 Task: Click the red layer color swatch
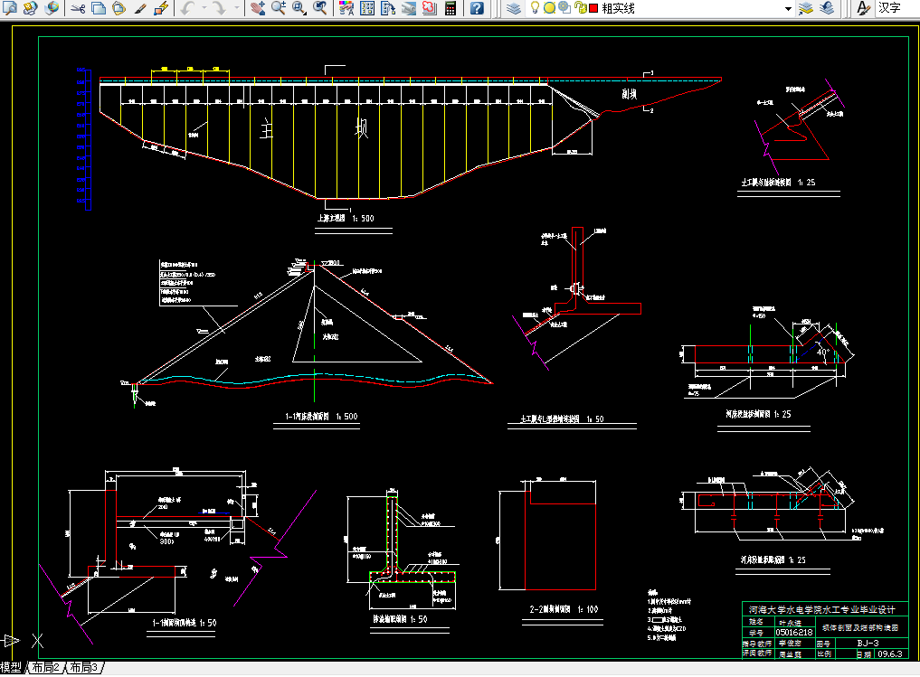pyautogui.click(x=593, y=8)
